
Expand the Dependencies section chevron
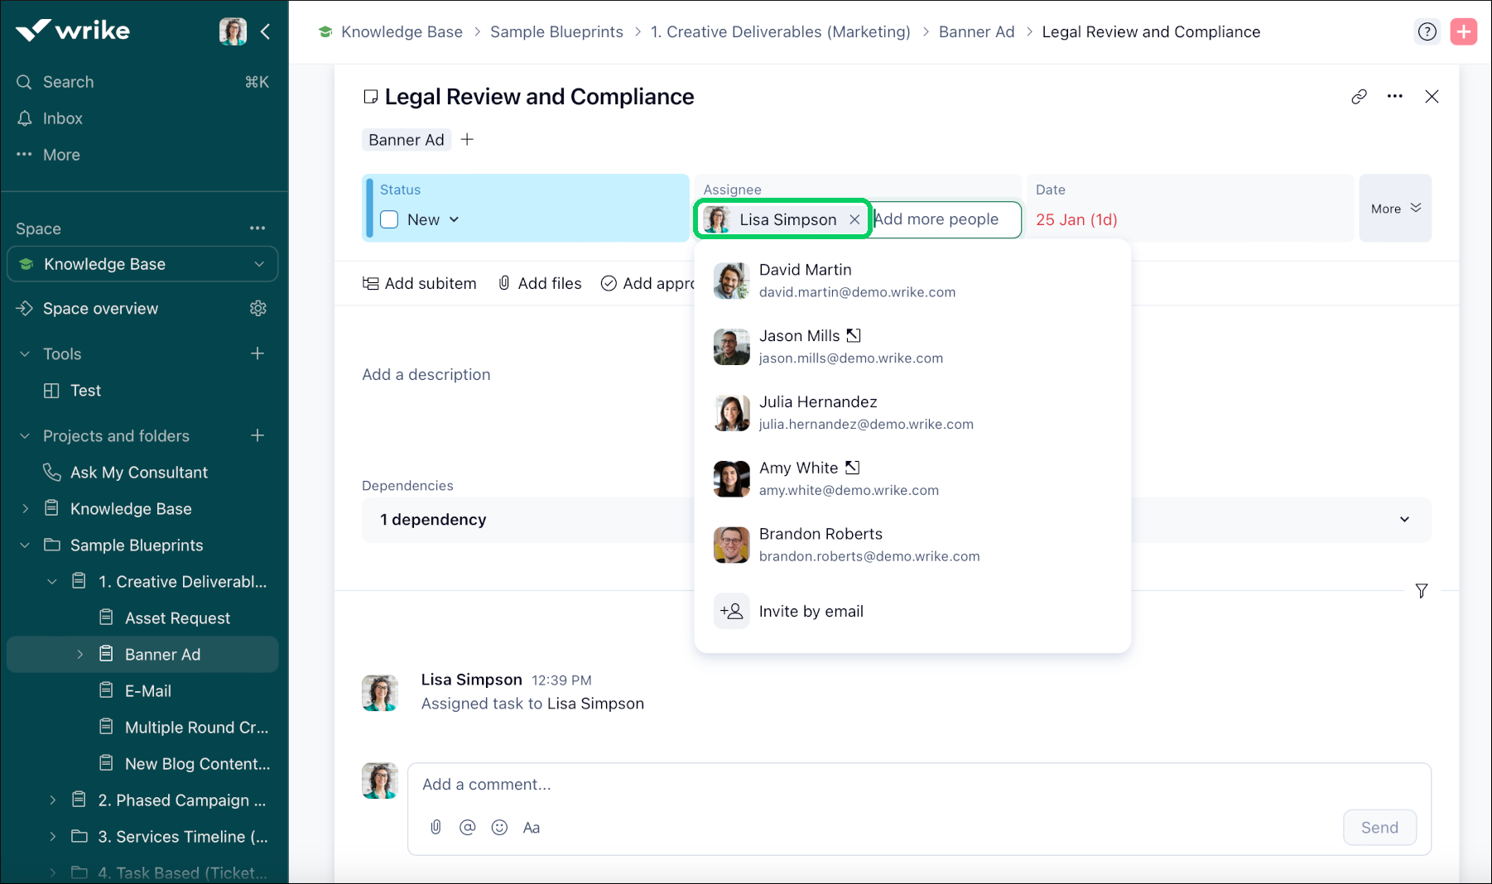click(x=1404, y=519)
